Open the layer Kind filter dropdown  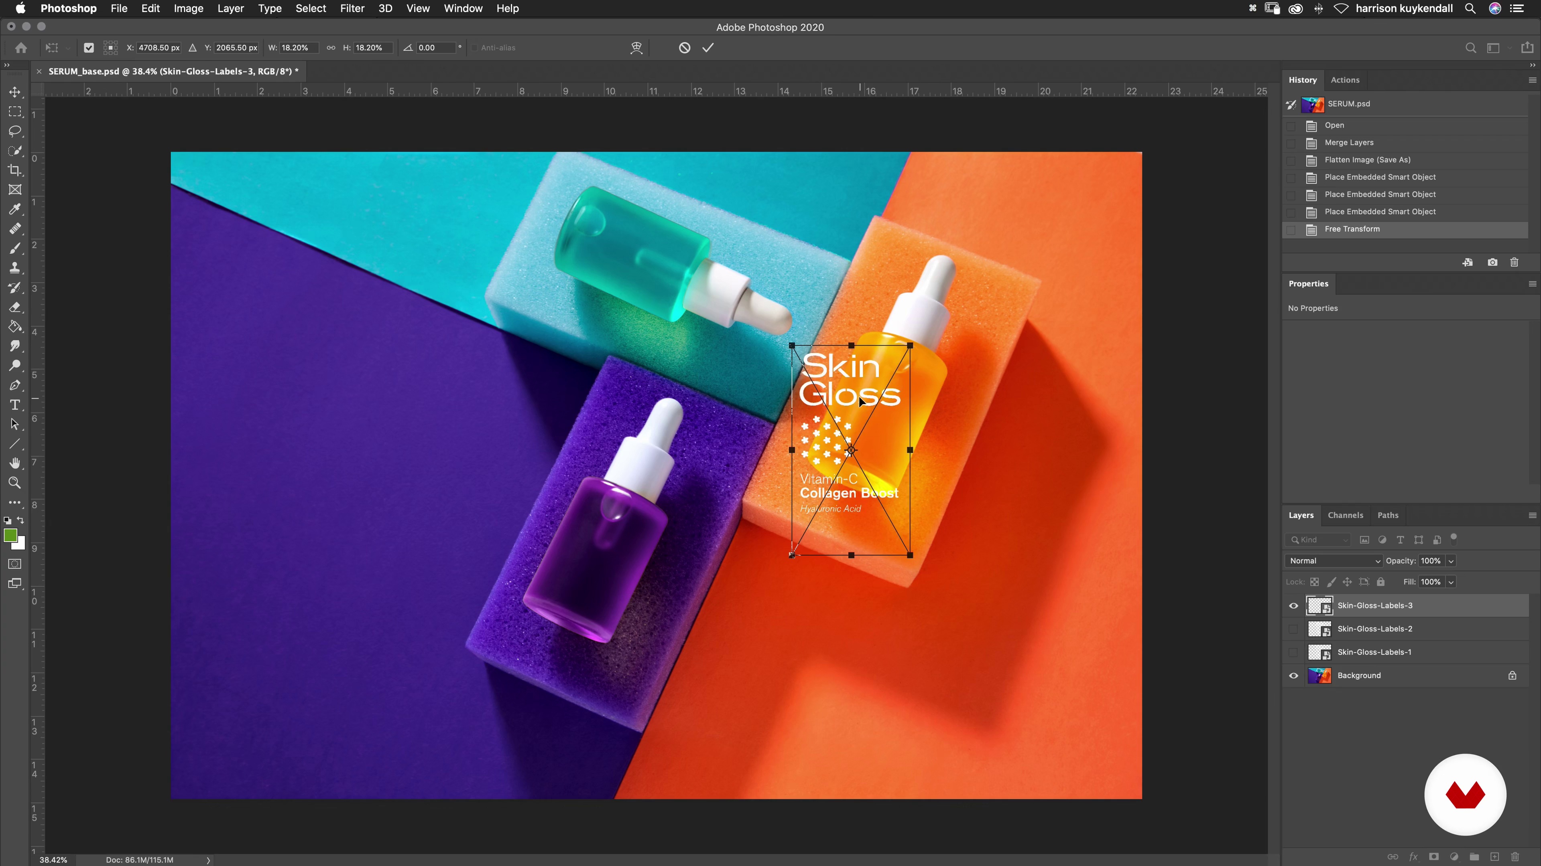pyautogui.click(x=1319, y=540)
